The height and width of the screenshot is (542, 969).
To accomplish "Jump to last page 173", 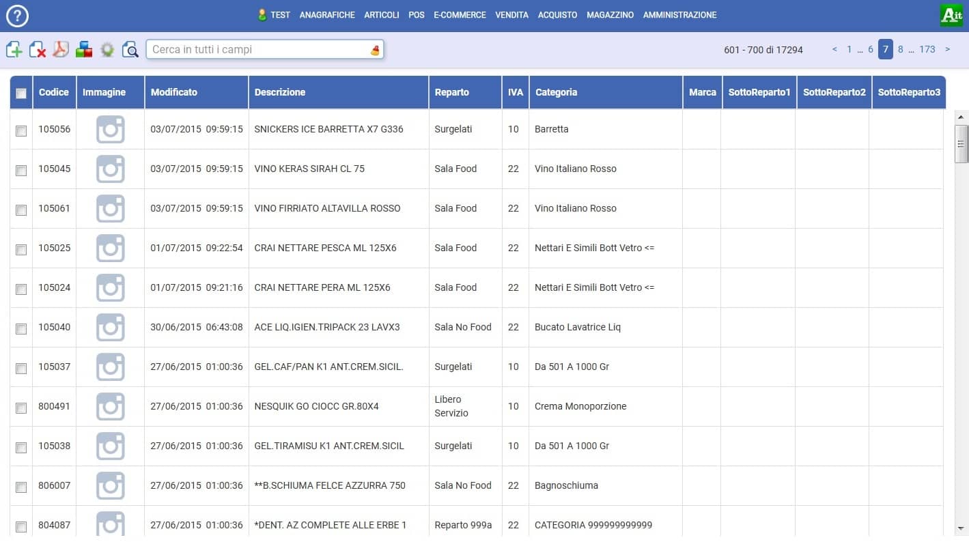I will [927, 49].
